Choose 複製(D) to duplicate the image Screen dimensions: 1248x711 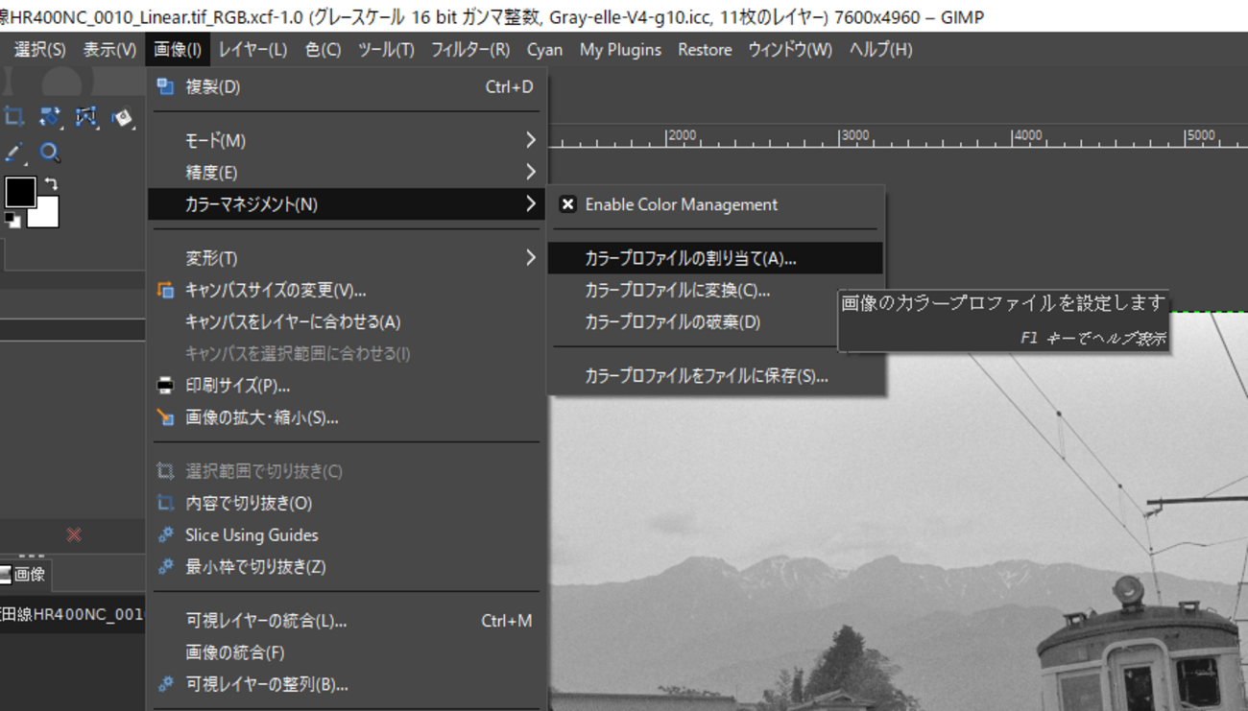[x=346, y=87]
